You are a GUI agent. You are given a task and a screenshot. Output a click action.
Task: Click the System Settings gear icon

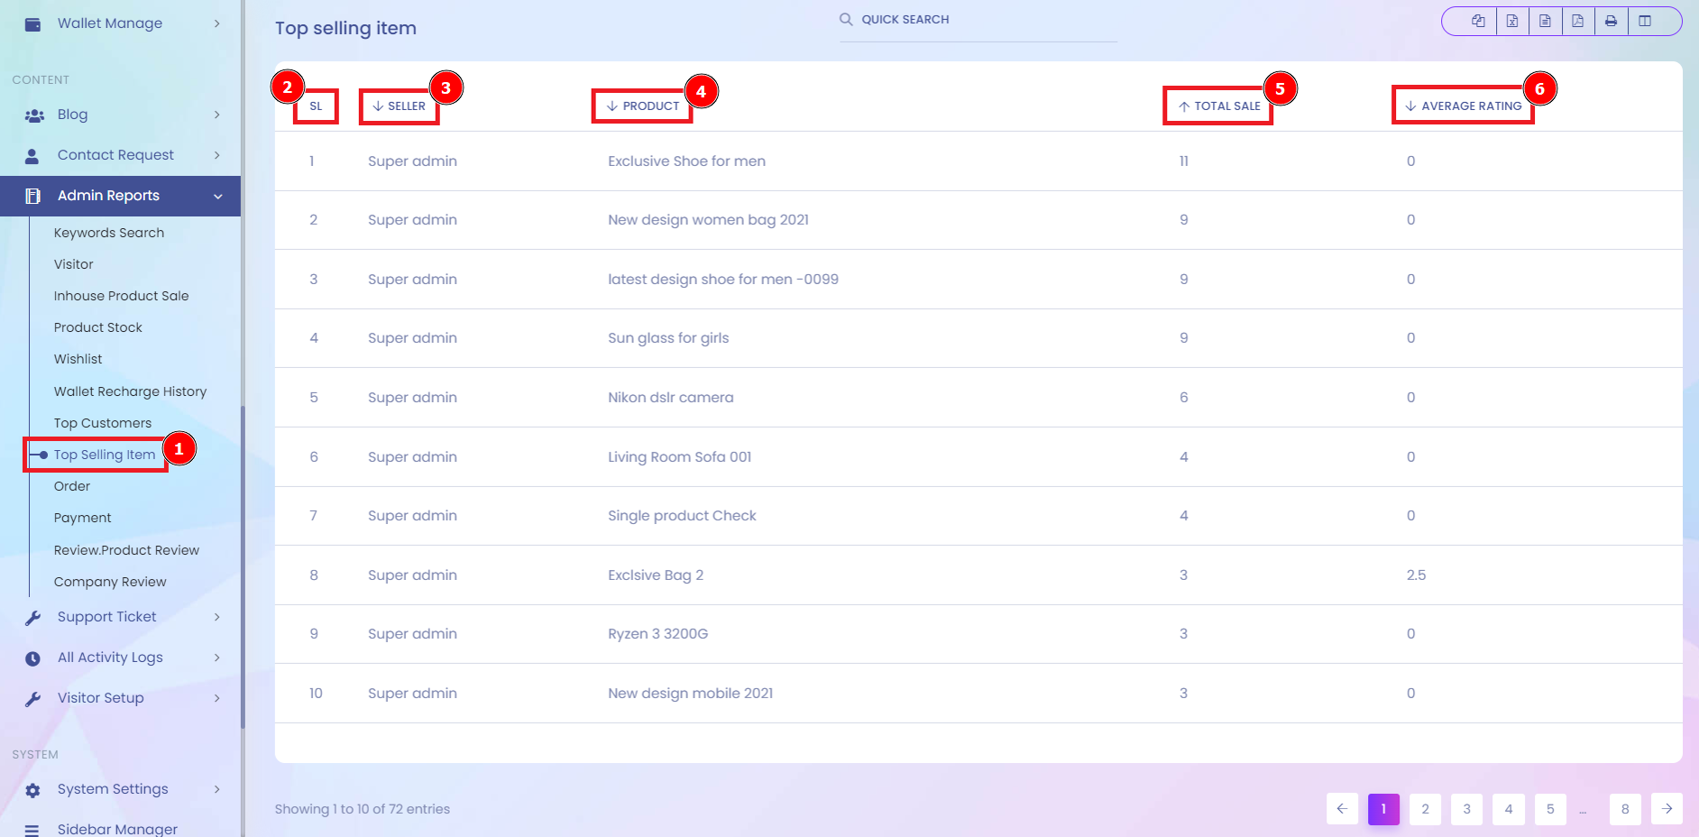(x=32, y=790)
